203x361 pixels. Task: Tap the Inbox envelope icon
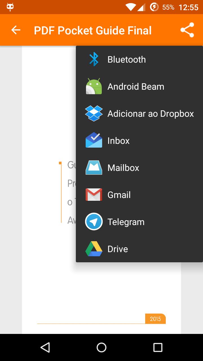(x=94, y=140)
